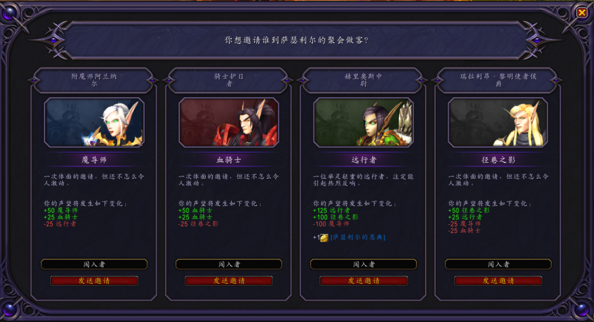This screenshot has width=594, height=322.
Task: Click the 闯入者 bar on the 血骑士 card
Action: tap(229, 264)
